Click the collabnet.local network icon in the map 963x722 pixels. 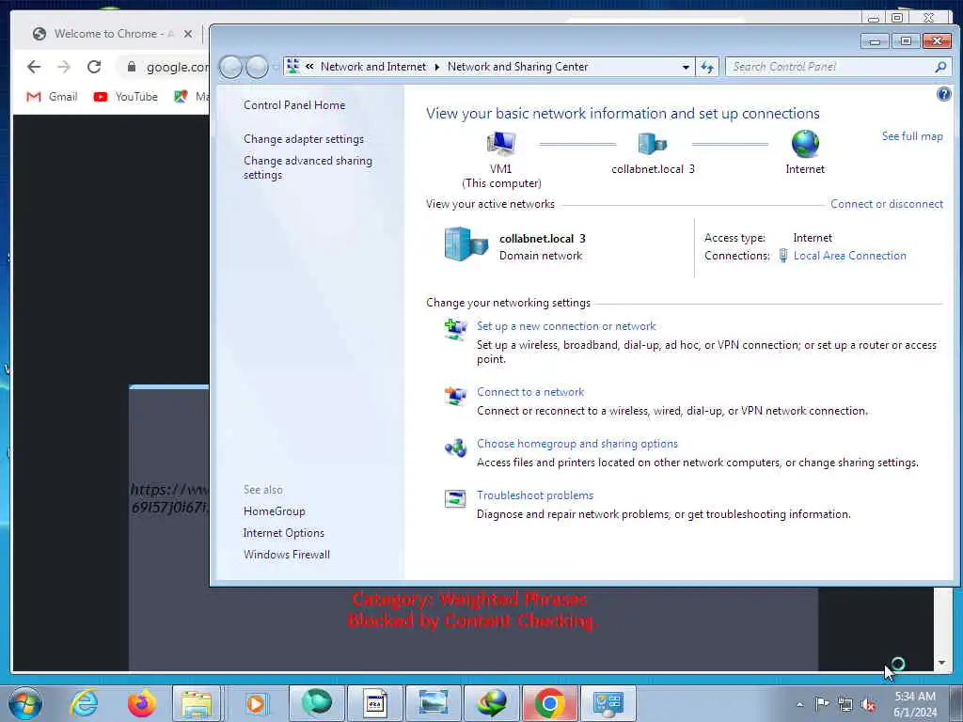(653, 144)
